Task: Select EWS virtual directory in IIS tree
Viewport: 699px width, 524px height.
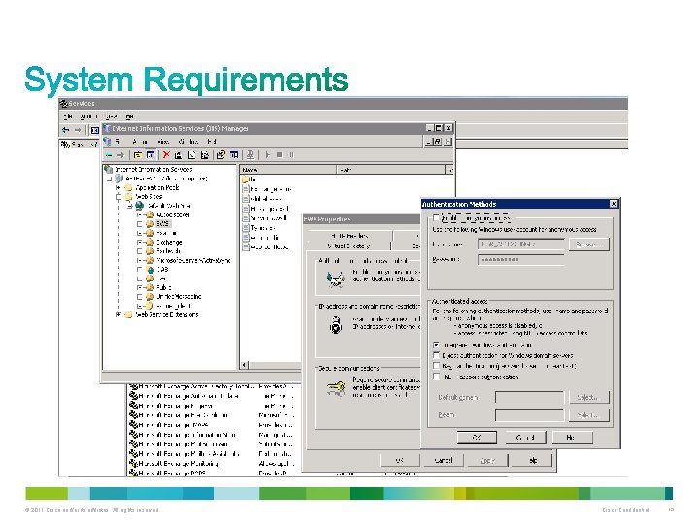Action: [163, 224]
